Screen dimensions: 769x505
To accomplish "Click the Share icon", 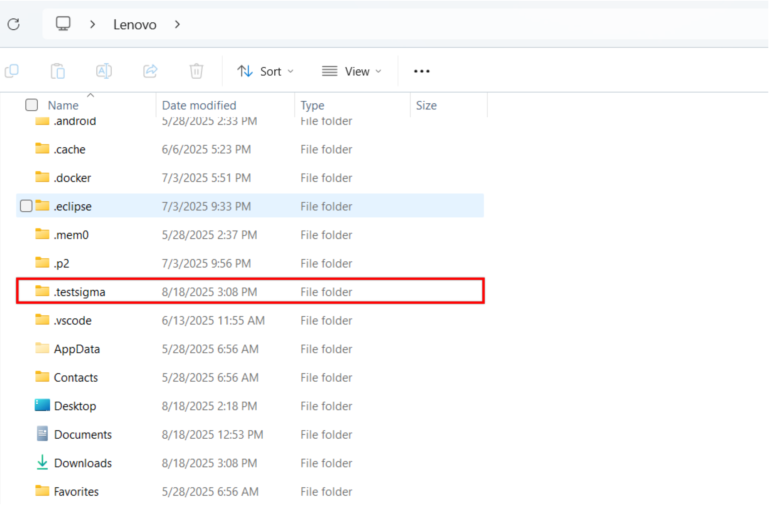I will pos(150,71).
